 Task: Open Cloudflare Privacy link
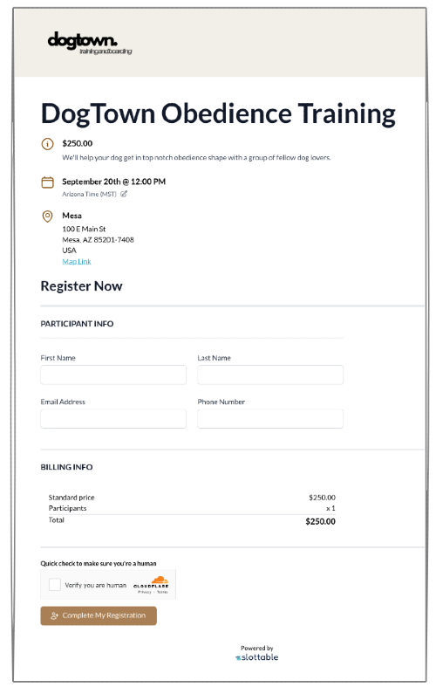click(145, 592)
